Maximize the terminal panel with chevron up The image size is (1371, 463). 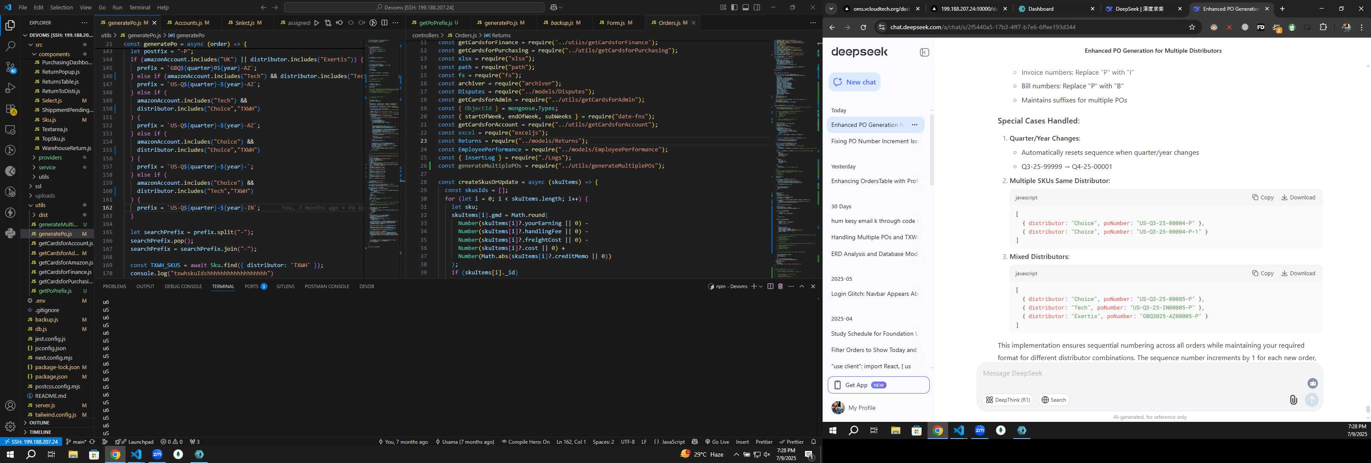click(802, 287)
